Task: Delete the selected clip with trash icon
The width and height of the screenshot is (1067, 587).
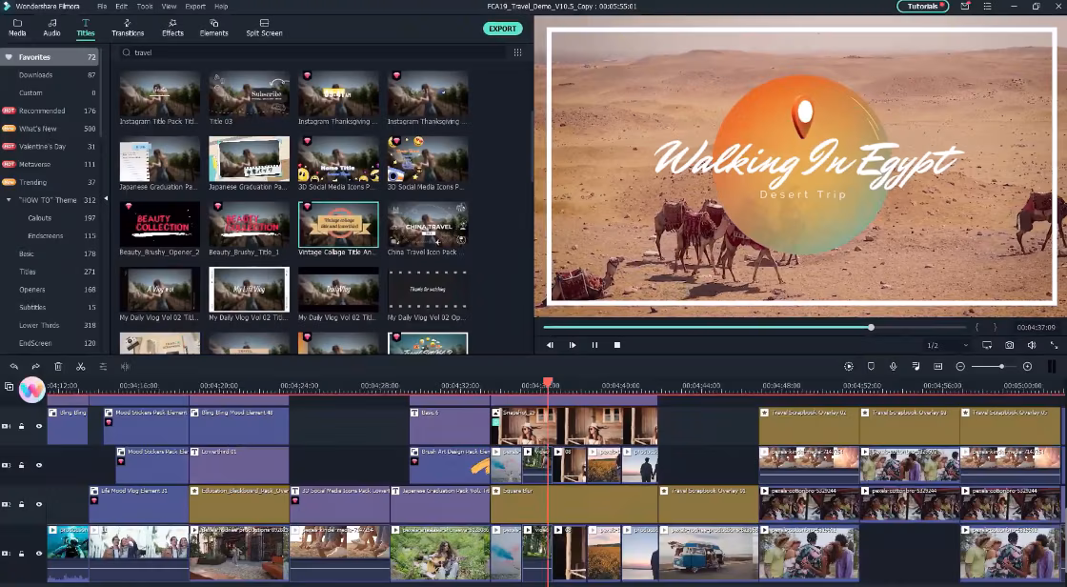Action: coord(58,366)
